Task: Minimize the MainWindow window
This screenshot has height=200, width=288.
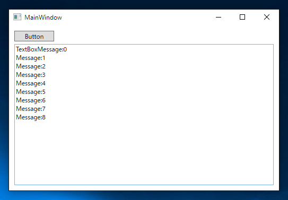Action: point(219,18)
